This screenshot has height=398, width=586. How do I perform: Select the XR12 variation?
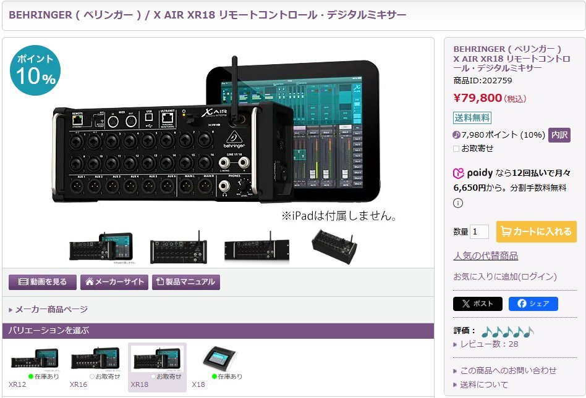(x=34, y=368)
